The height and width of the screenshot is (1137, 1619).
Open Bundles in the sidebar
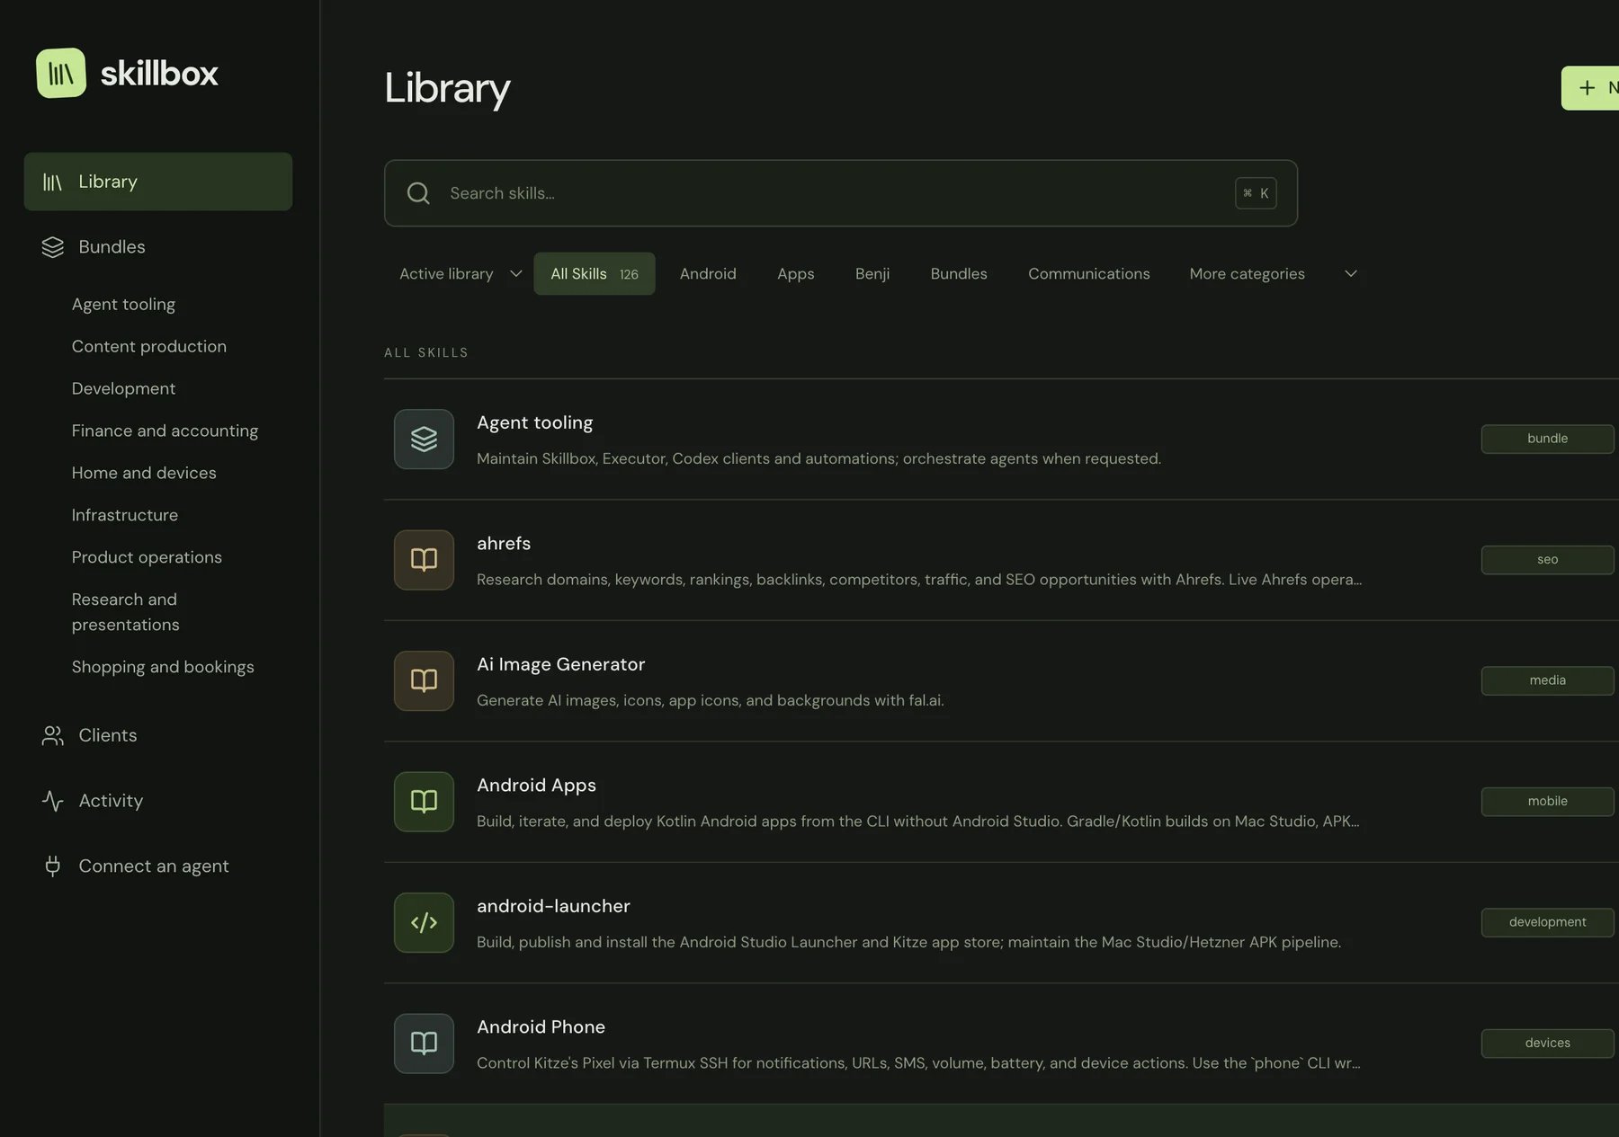[158, 247]
